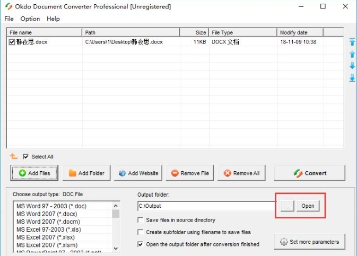This screenshot has height=256, width=357.
Task: Enable Save files in source directory
Action: [141, 220]
